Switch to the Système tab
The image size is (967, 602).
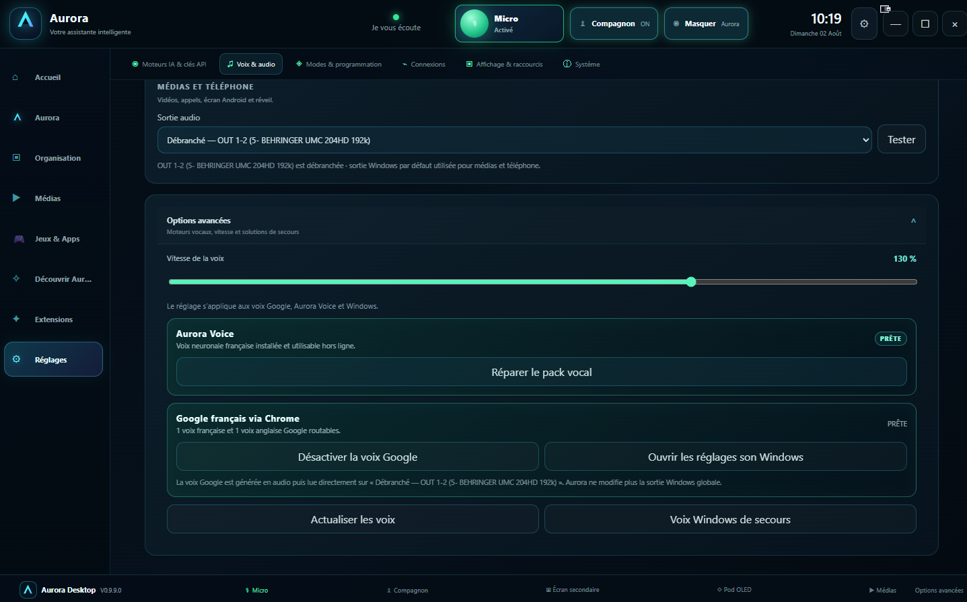click(581, 64)
